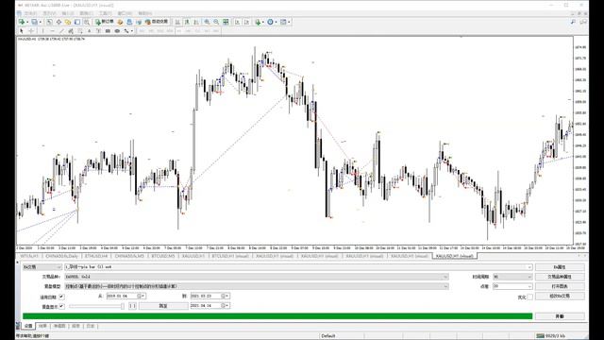Image resolution: width=604 pixels, height=340 pixels.
Task: Toggle the Market Watch window
Action: [49, 22]
